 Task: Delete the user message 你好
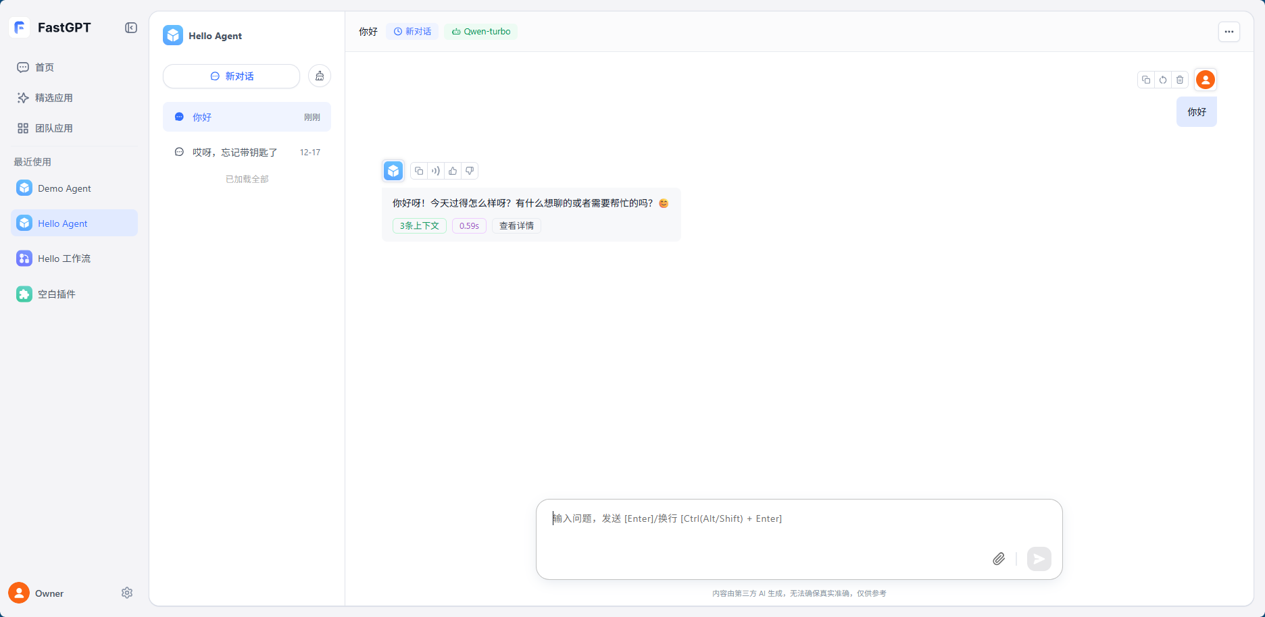tap(1180, 80)
